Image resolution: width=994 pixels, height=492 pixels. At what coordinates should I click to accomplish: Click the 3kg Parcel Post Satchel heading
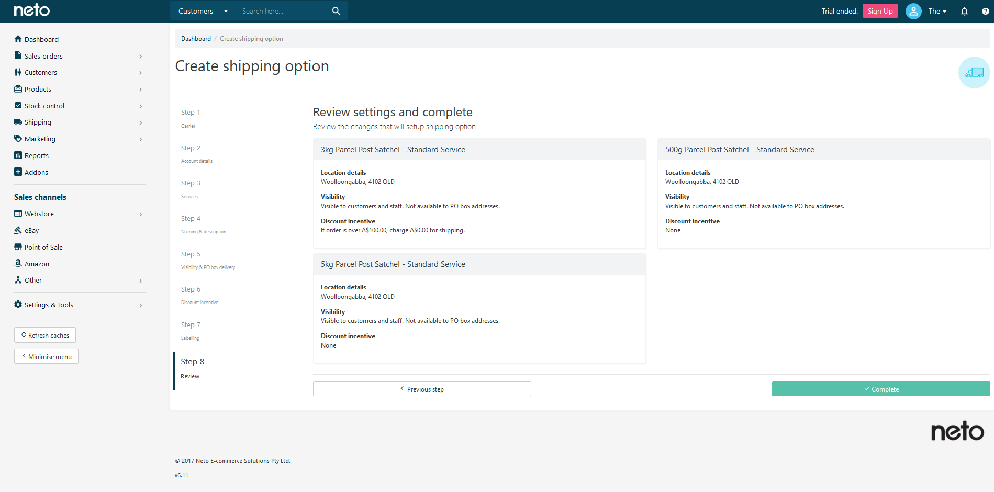(393, 150)
